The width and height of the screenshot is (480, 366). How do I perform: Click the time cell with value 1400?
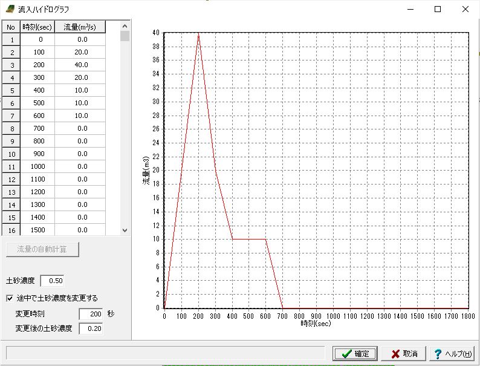coord(37,217)
